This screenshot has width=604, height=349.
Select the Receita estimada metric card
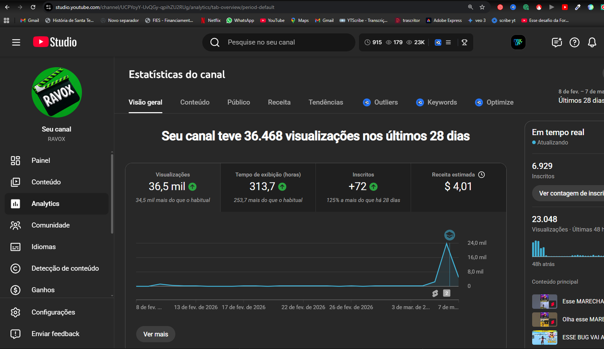point(458,187)
